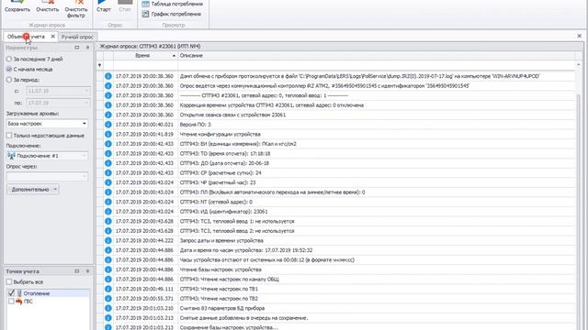The image size is (588, 330).
Task: Click info icon on СПТ943: ЕИ row
Action: 108,144
